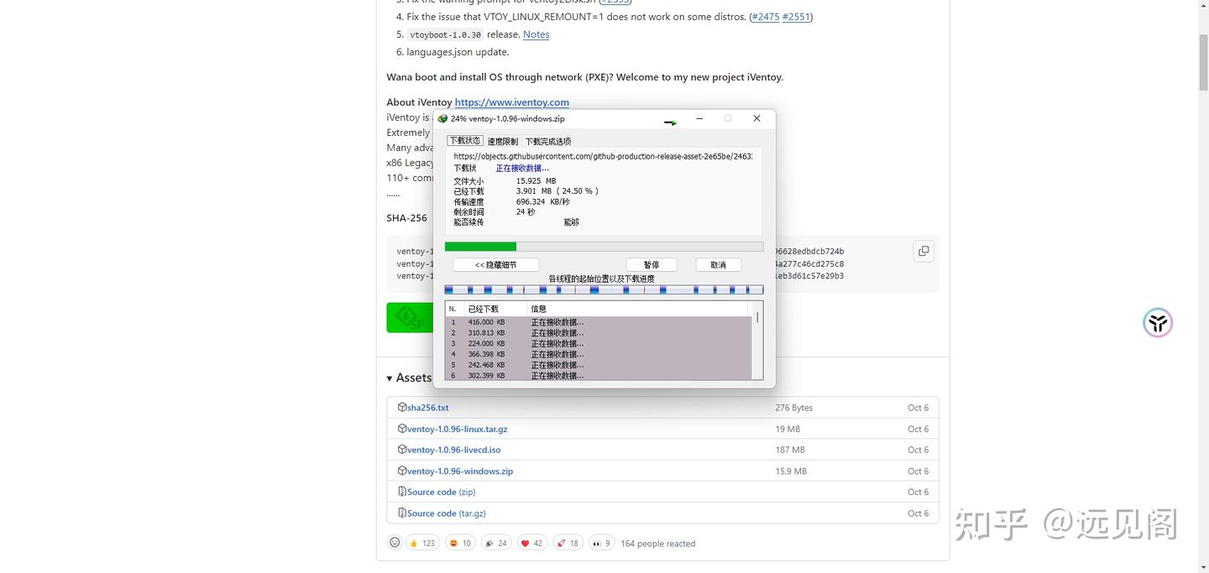Open issue #2551 link
This screenshot has width=1209, height=573.
pos(796,17)
